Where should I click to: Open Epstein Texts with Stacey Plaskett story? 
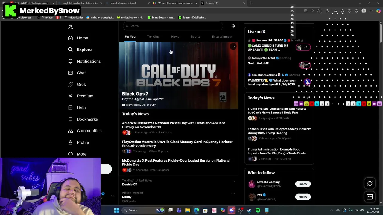279,131
